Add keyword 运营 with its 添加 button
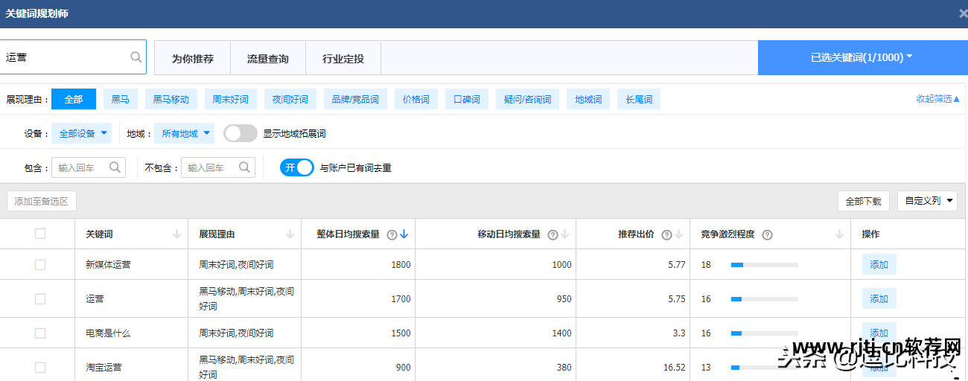968x381 pixels. click(879, 298)
